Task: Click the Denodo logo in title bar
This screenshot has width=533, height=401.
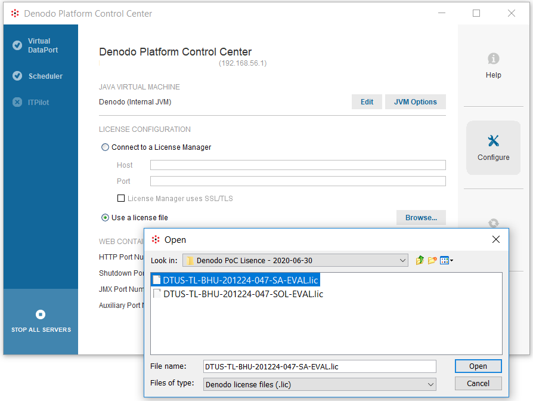Action: pos(15,13)
